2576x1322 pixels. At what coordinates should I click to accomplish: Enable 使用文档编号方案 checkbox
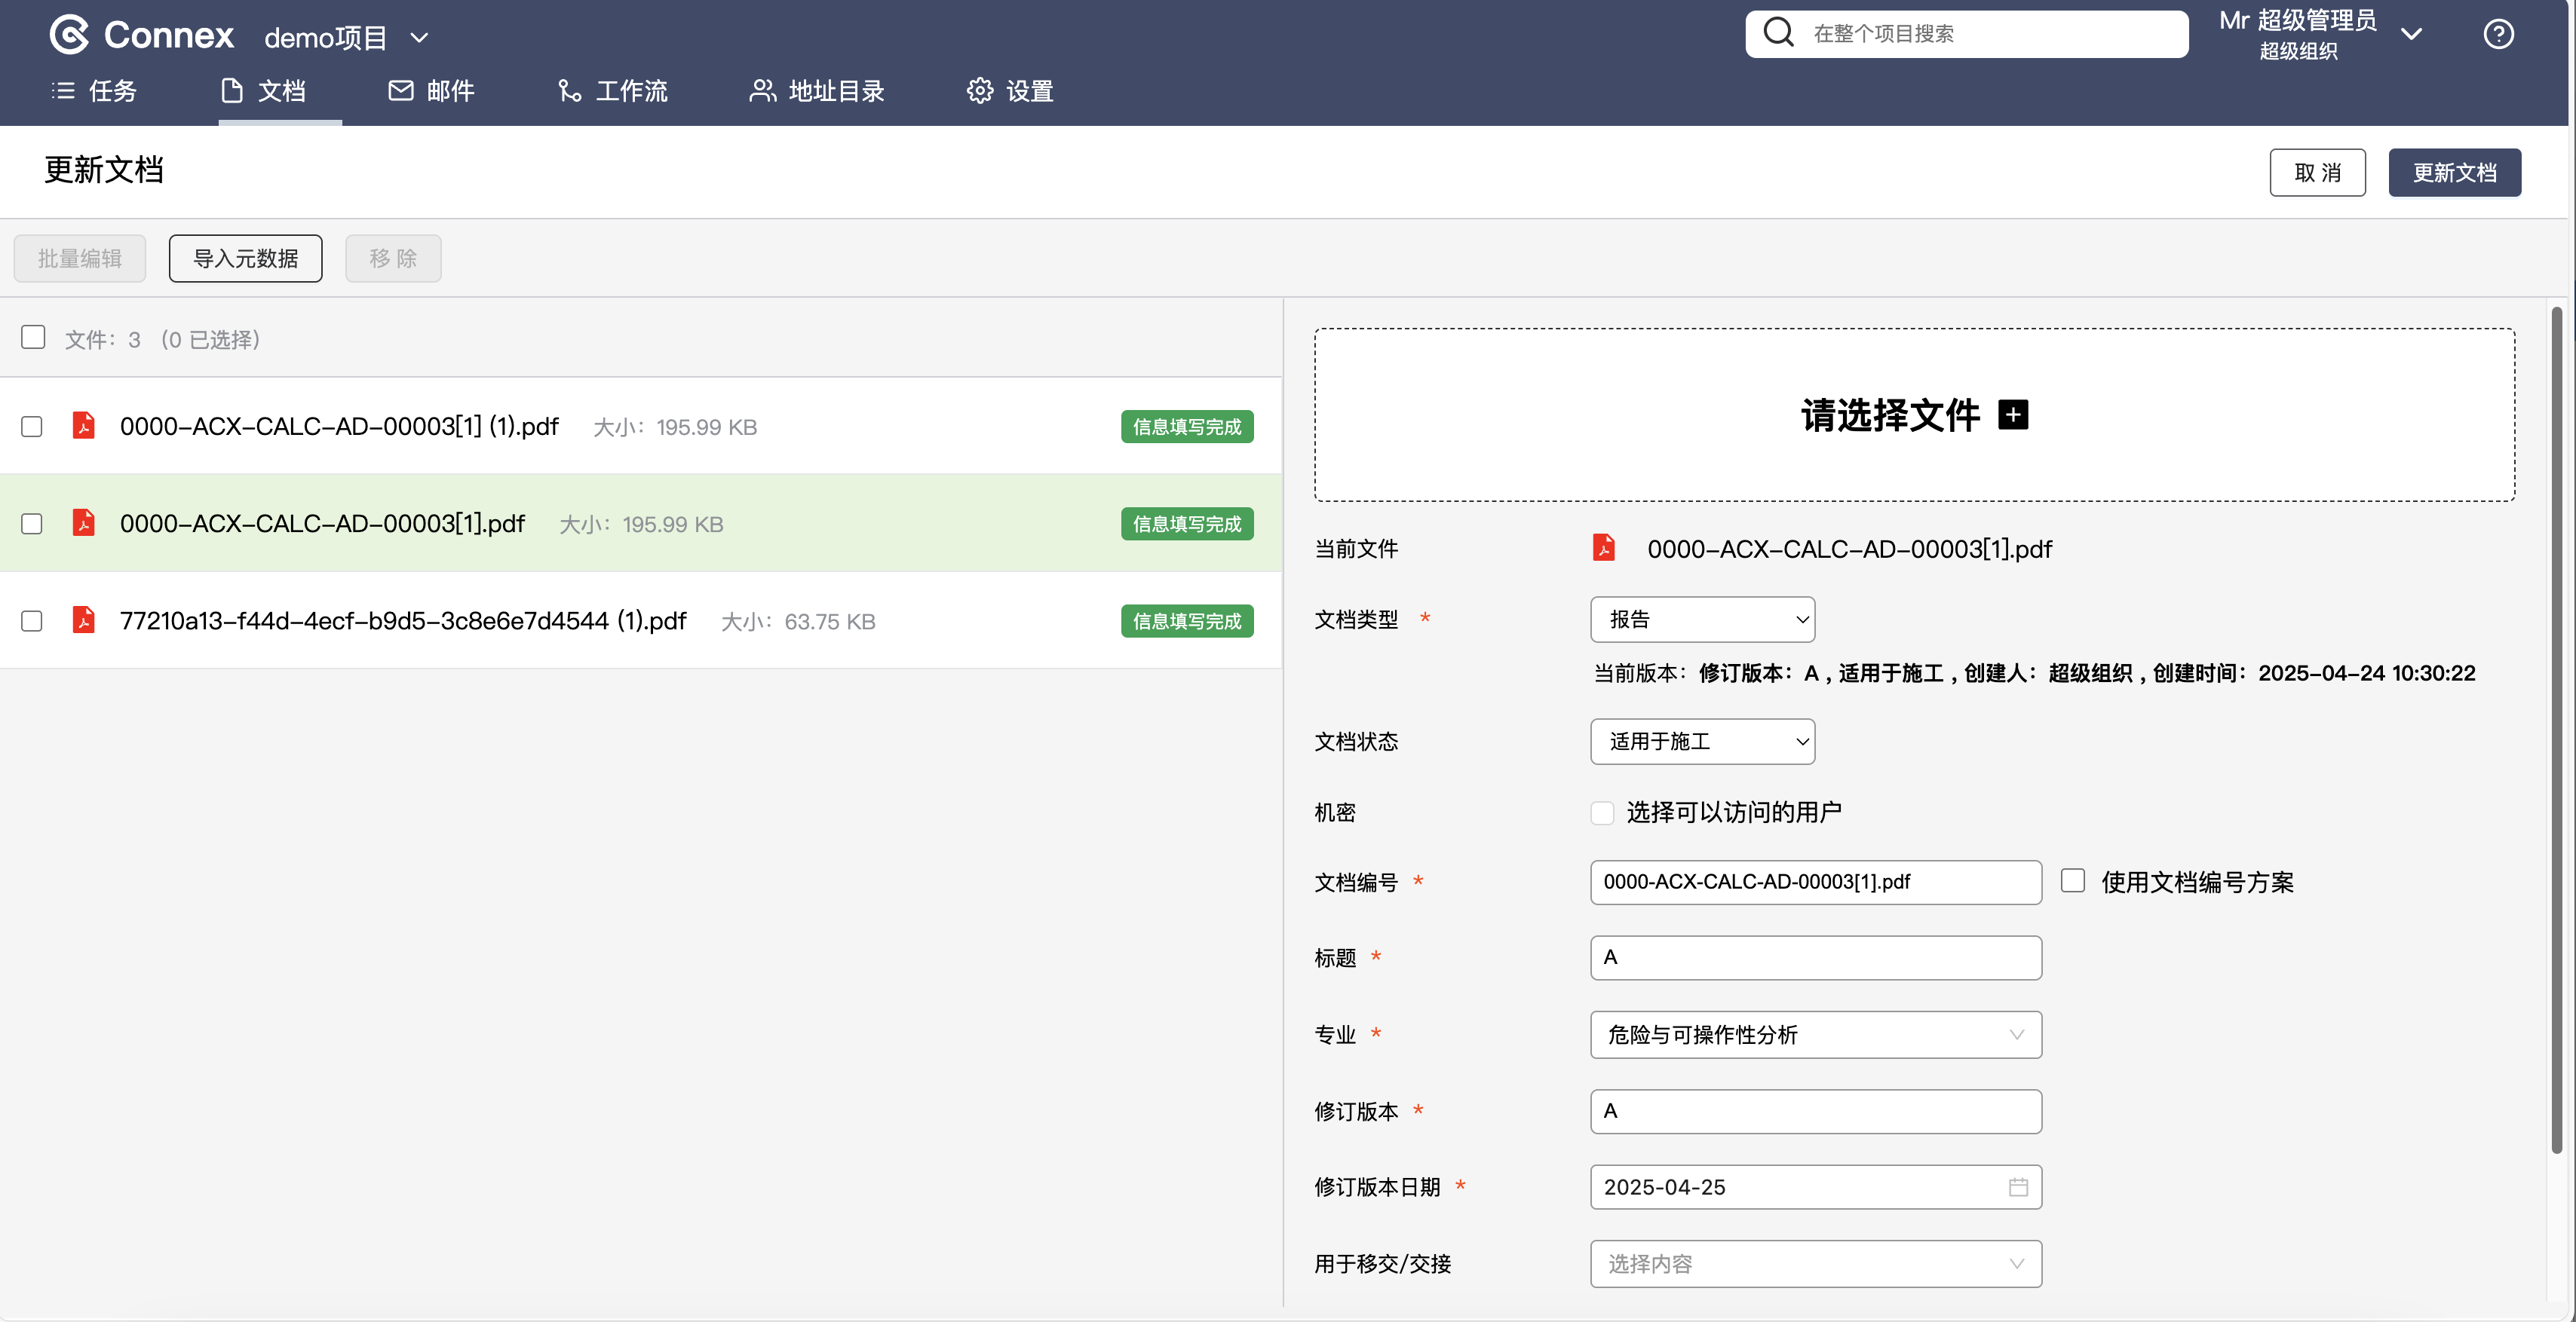[x=2072, y=880]
